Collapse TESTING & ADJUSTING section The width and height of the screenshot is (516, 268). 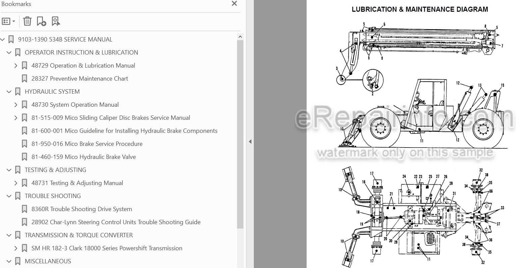click(9, 170)
